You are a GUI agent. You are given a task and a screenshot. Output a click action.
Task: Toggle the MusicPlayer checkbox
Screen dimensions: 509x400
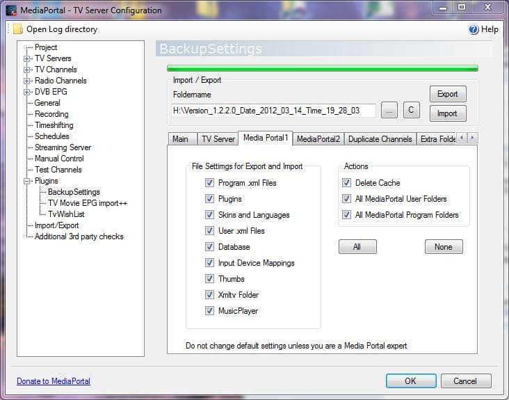209,311
